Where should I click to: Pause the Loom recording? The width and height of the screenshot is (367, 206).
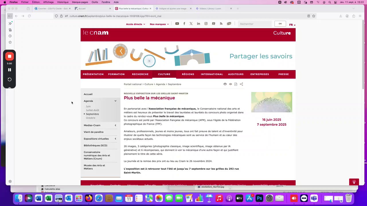[x=9, y=70]
